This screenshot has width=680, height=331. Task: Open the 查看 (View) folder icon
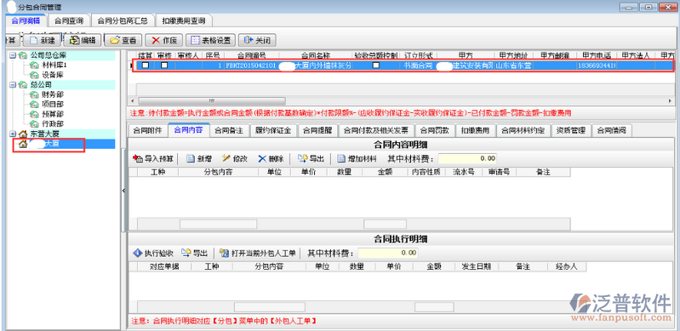pyautogui.click(x=115, y=40)
